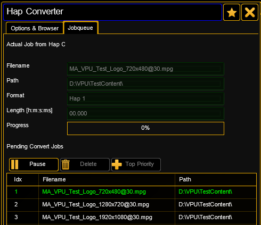Screen dimensions: 261x225
Task: Set job to Top Priority
Action: (x=136, y=164)
